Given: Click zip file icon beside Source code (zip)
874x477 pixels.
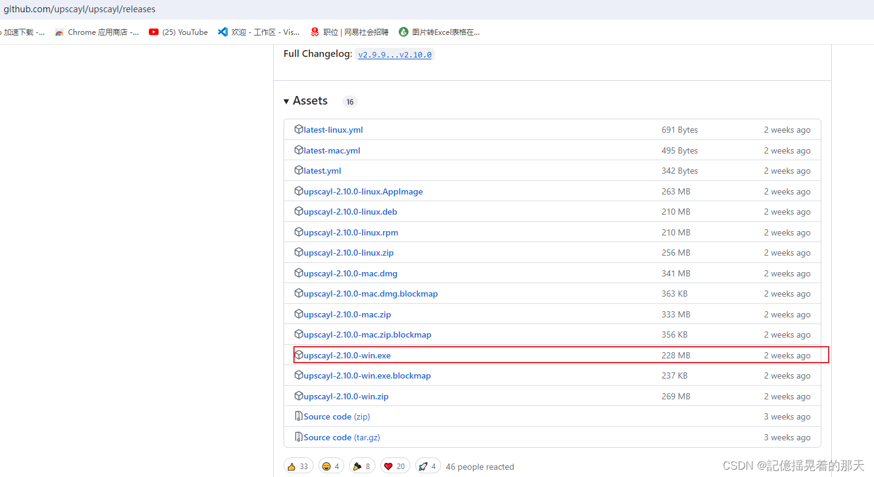Looking at the screenshot, I should [299, 416].
